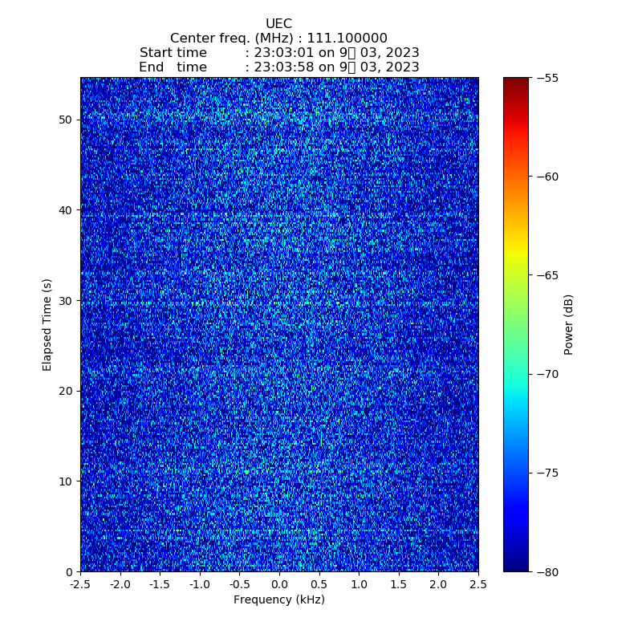
Task: Click the 2.5 frequency tick label
Action: (478, 585)
